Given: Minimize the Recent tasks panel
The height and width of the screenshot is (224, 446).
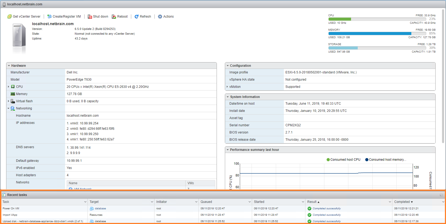Looking at the screenshot, I should tap(441, 195).
